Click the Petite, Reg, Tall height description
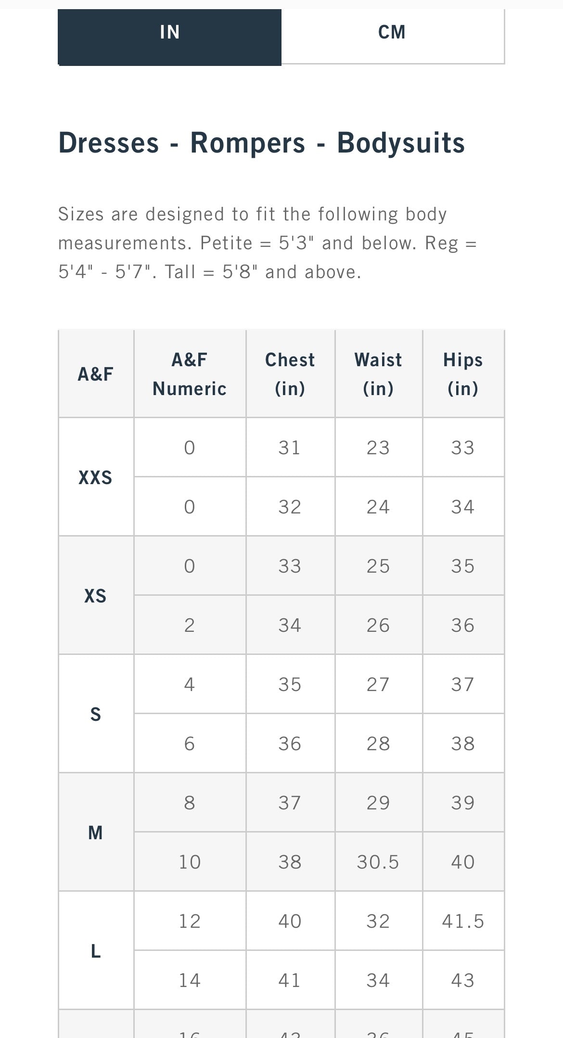This screenshot has height=1038, width=563. [x=268, y=243]
